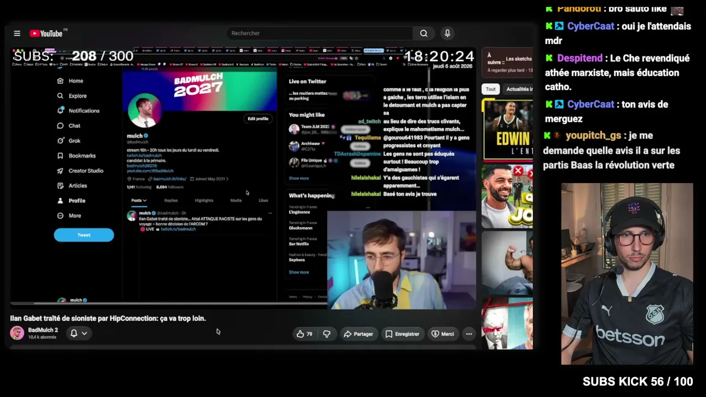The height and width of the screenshot is (397, 706).
Task: Select the Posts tab on the profile
Action: coord(138,200)
